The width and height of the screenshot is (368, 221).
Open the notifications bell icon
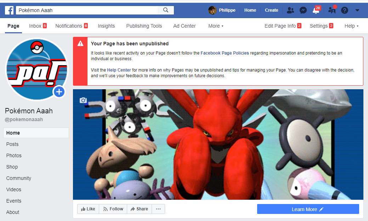pyautogui.click(x=316, y=10)
